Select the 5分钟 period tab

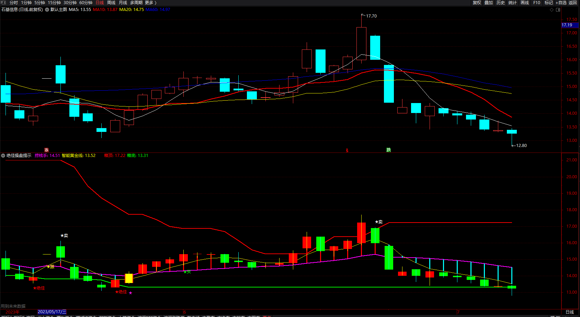40,3
